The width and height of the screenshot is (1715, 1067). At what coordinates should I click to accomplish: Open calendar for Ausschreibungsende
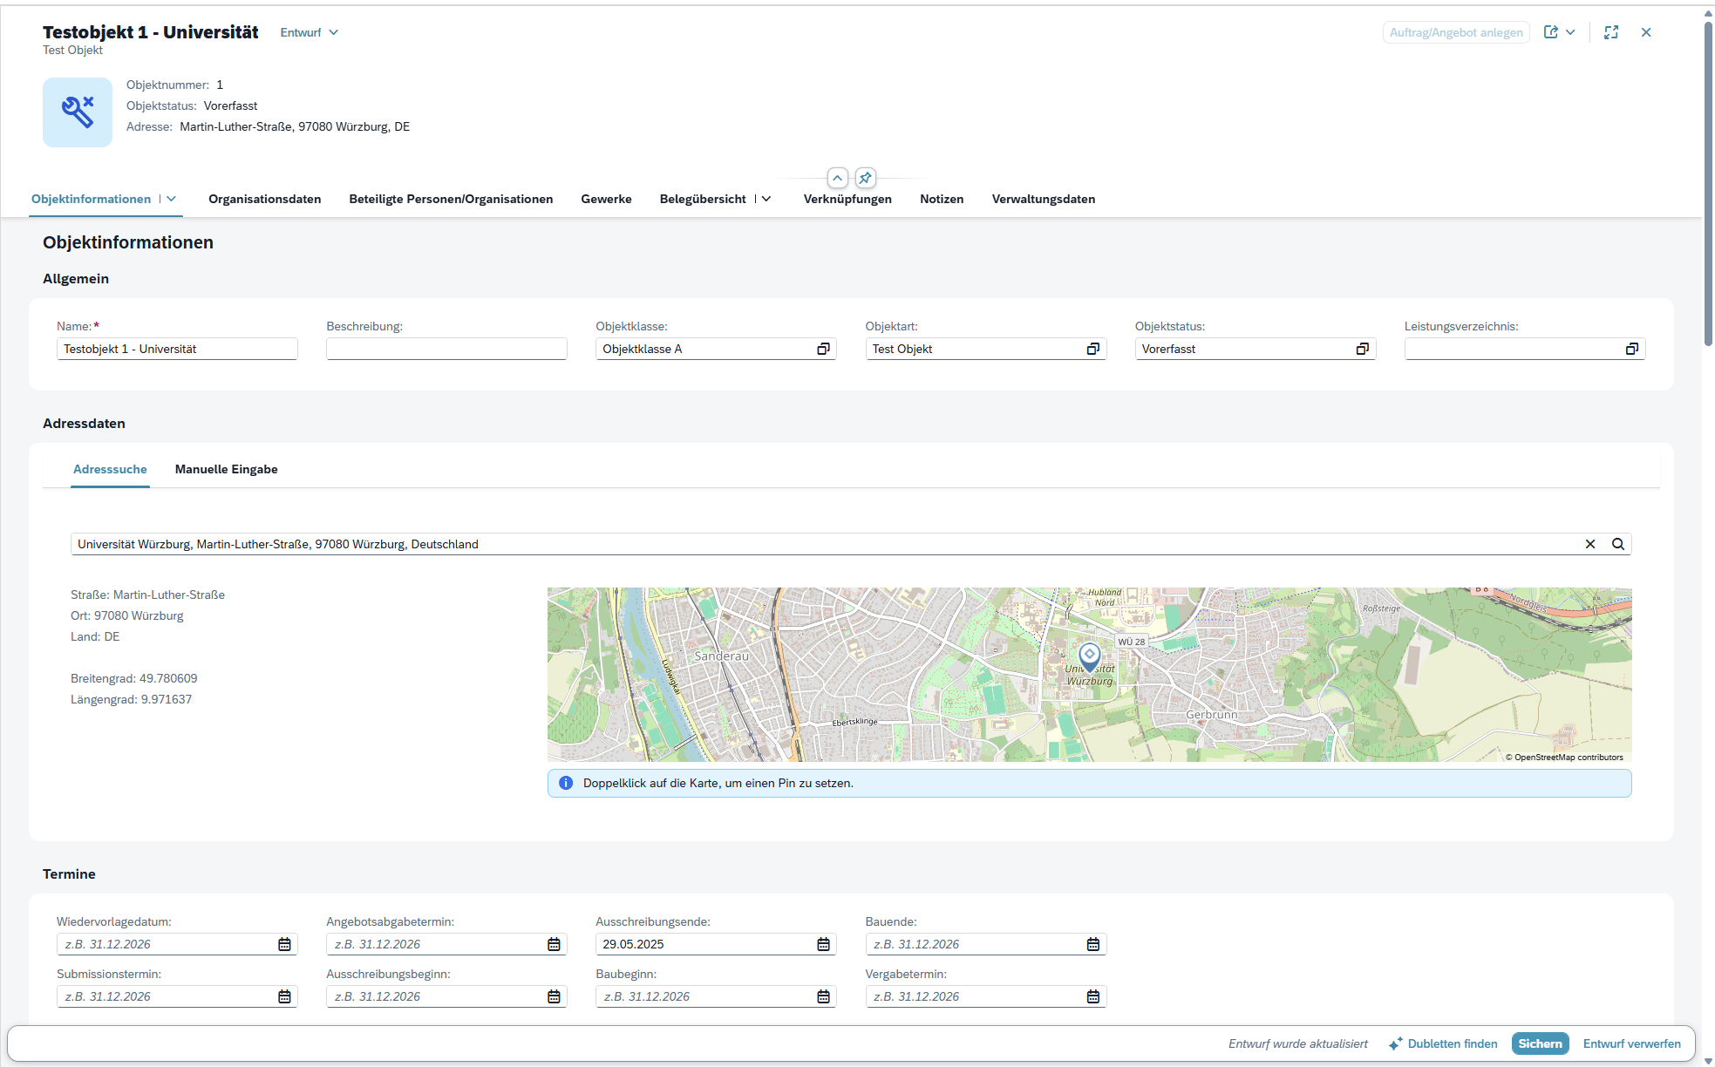pos(823,944)
